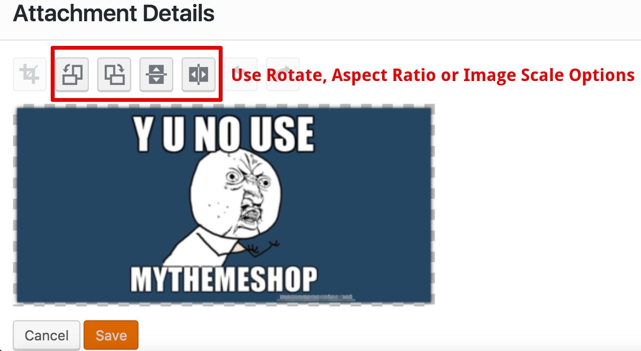
Task: Save the edited image
Action: pyautogui.click(x=111, y=335)
